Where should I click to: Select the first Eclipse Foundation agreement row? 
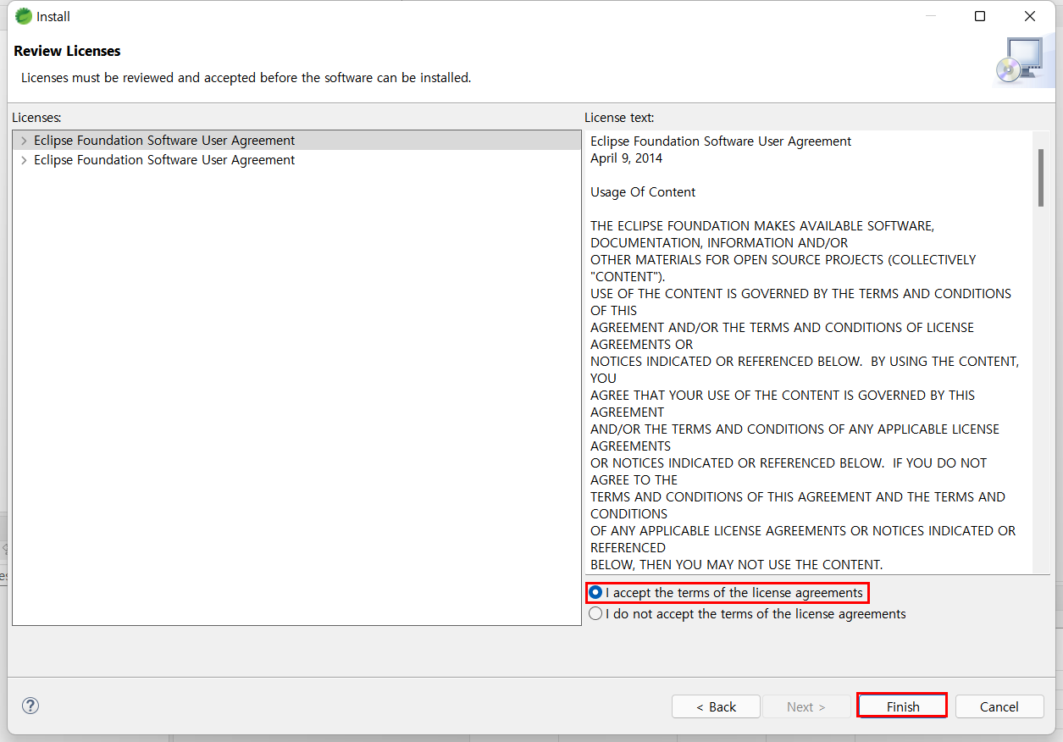point(296,141)
